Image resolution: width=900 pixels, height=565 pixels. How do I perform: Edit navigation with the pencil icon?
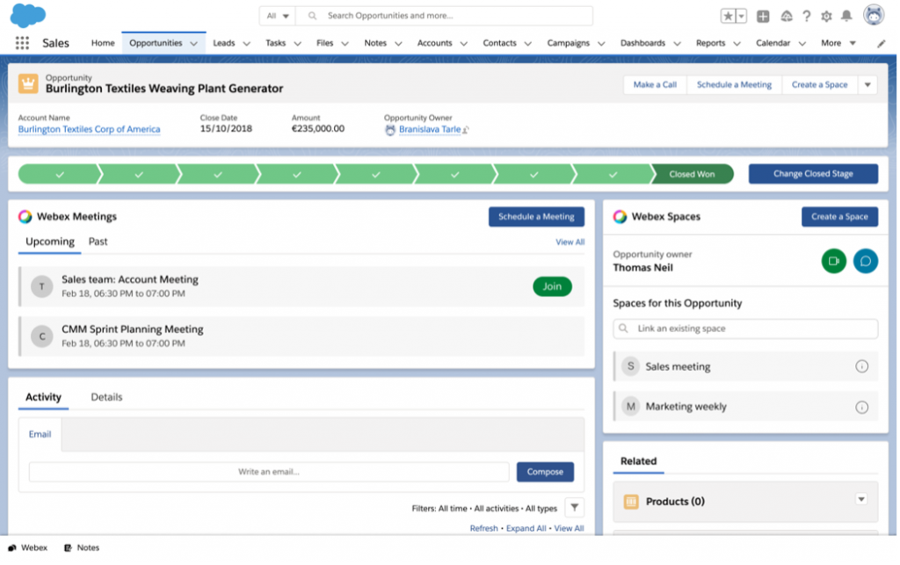(x=882, y=43)
